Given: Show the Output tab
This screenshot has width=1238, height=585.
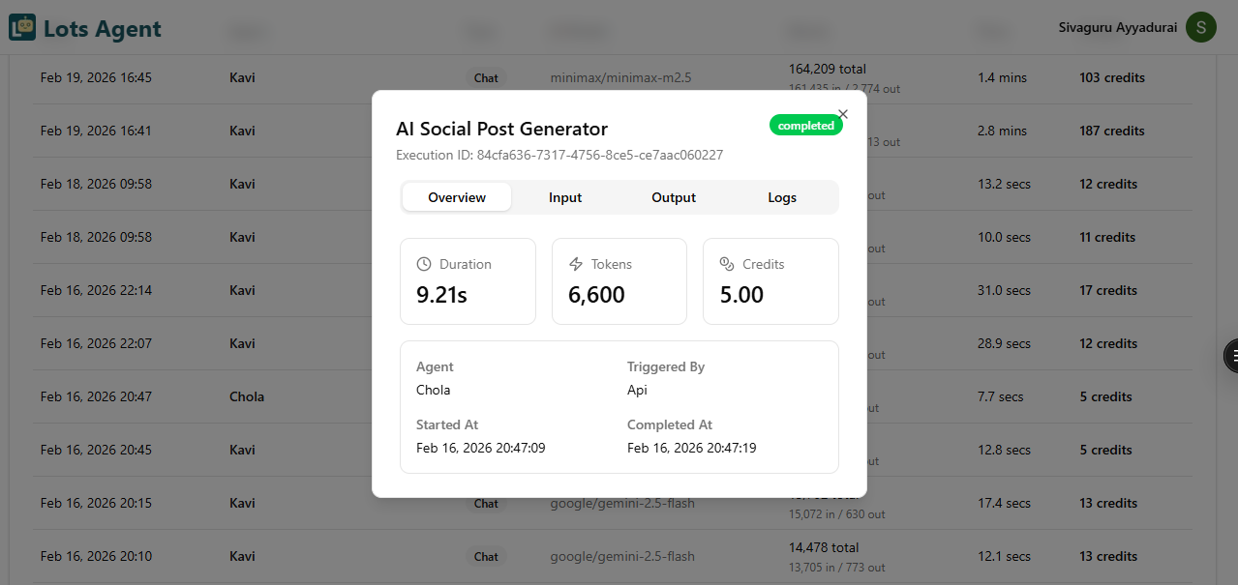Looking at the screenshot, I should (674, 197).
